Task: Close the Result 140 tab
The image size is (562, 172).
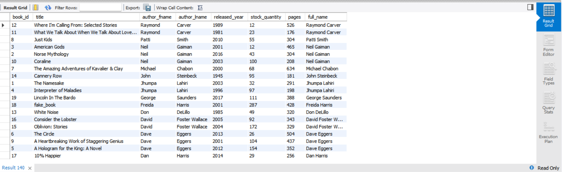Action: [30, 168]
